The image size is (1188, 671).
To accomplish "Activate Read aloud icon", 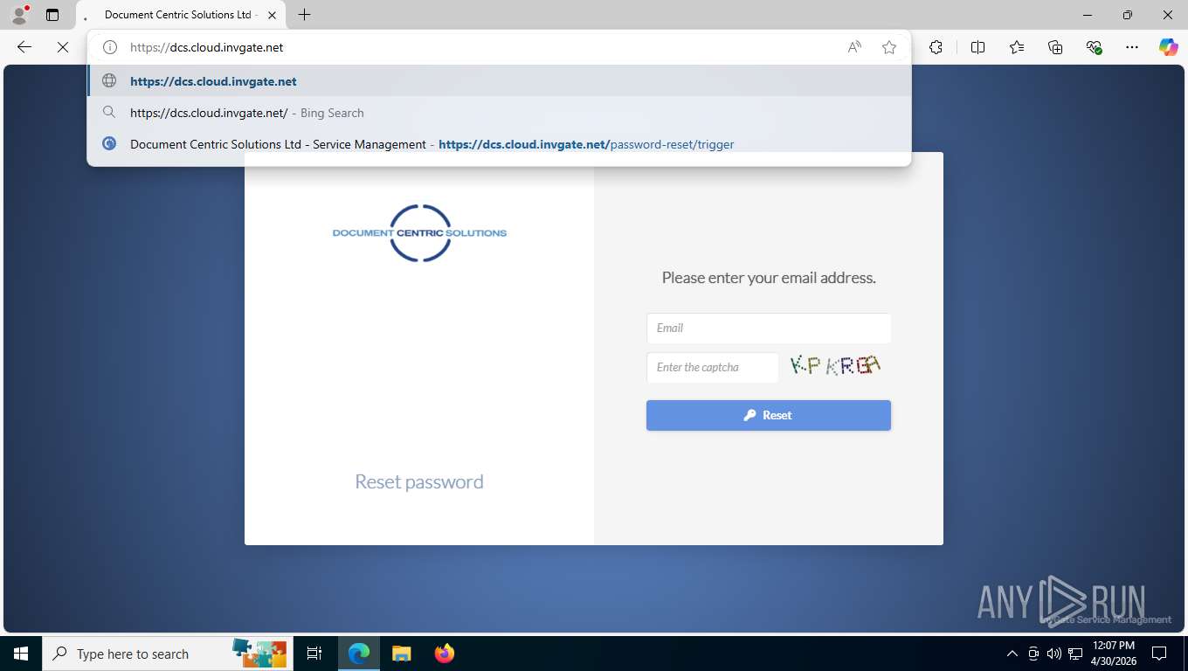I will coord(854,47).
